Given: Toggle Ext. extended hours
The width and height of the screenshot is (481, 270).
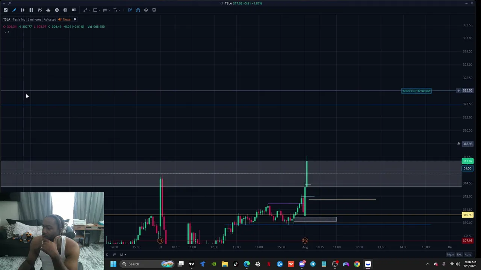Looking at the screenshot, I should (x=459, y=255).
